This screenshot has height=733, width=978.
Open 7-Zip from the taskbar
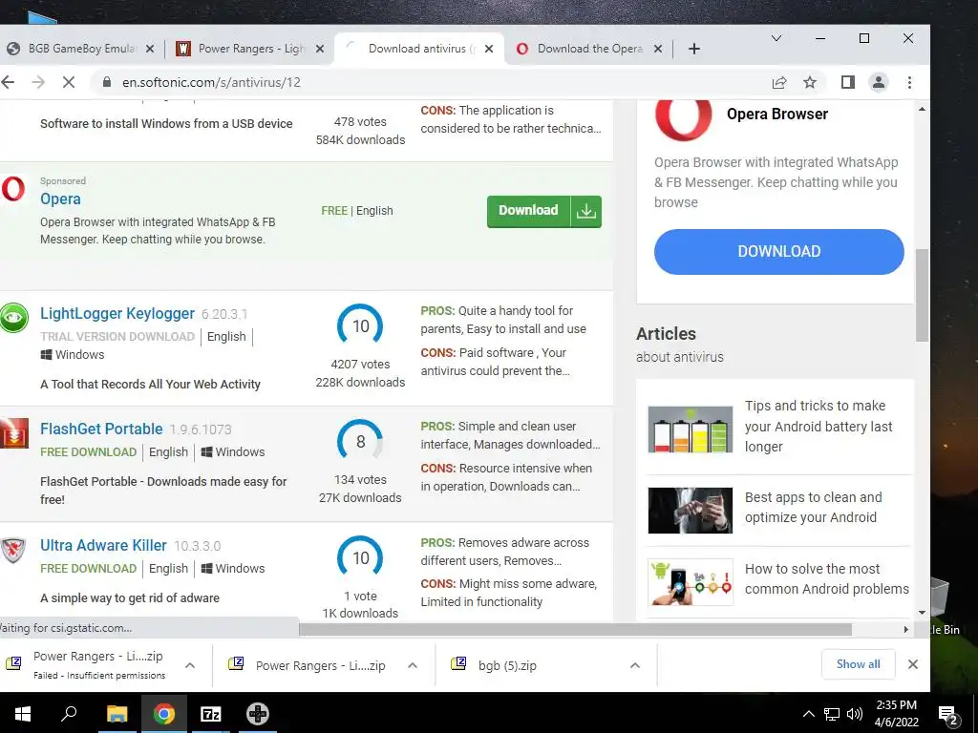[211, 714]
